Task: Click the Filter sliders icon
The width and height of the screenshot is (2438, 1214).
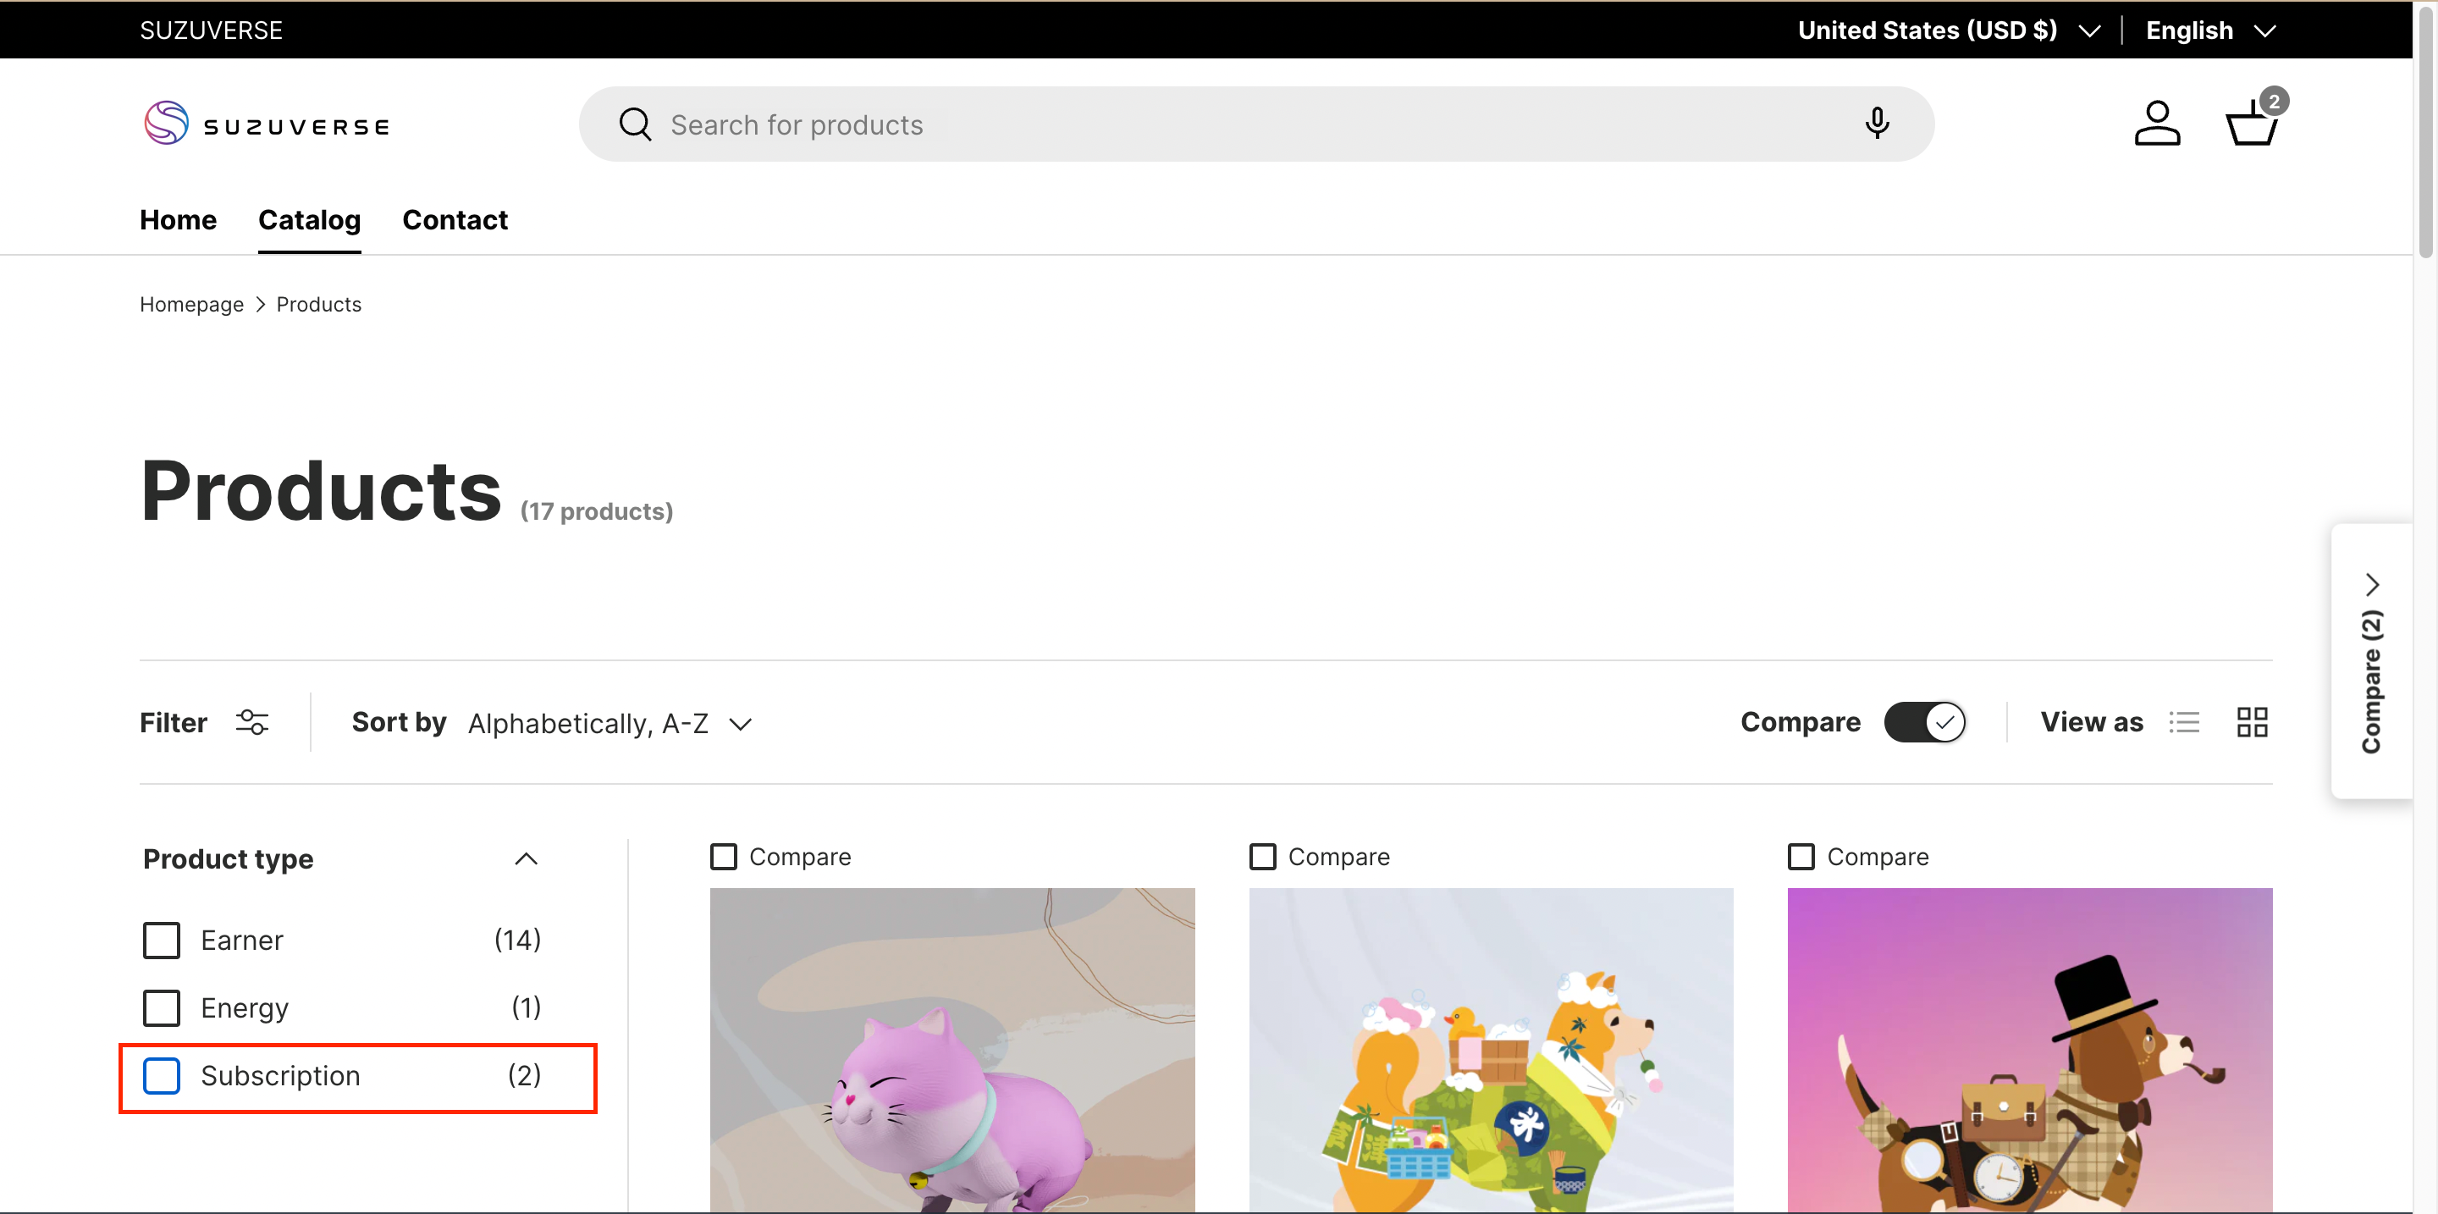Action: pos(251,722)
